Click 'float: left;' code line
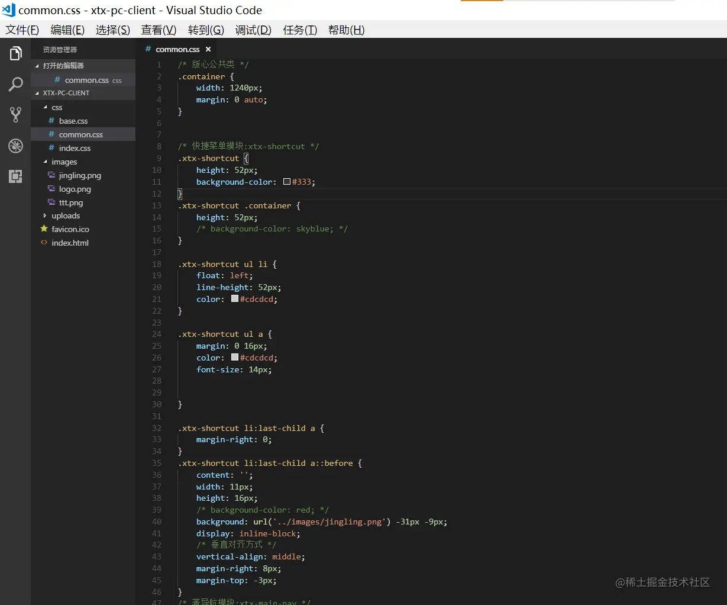 [x=225, y=275]
